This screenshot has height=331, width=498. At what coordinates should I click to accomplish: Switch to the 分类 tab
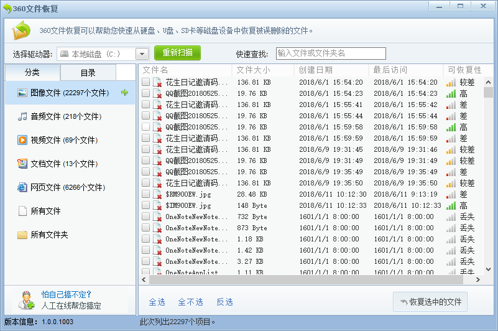32,73
